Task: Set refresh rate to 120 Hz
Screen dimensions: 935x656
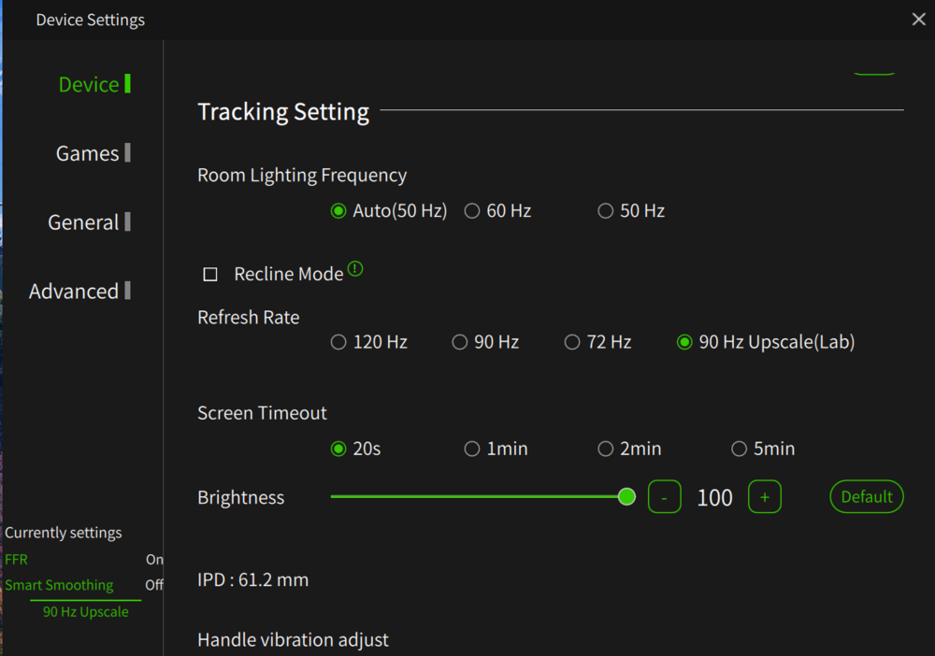Action: (338, 342)
